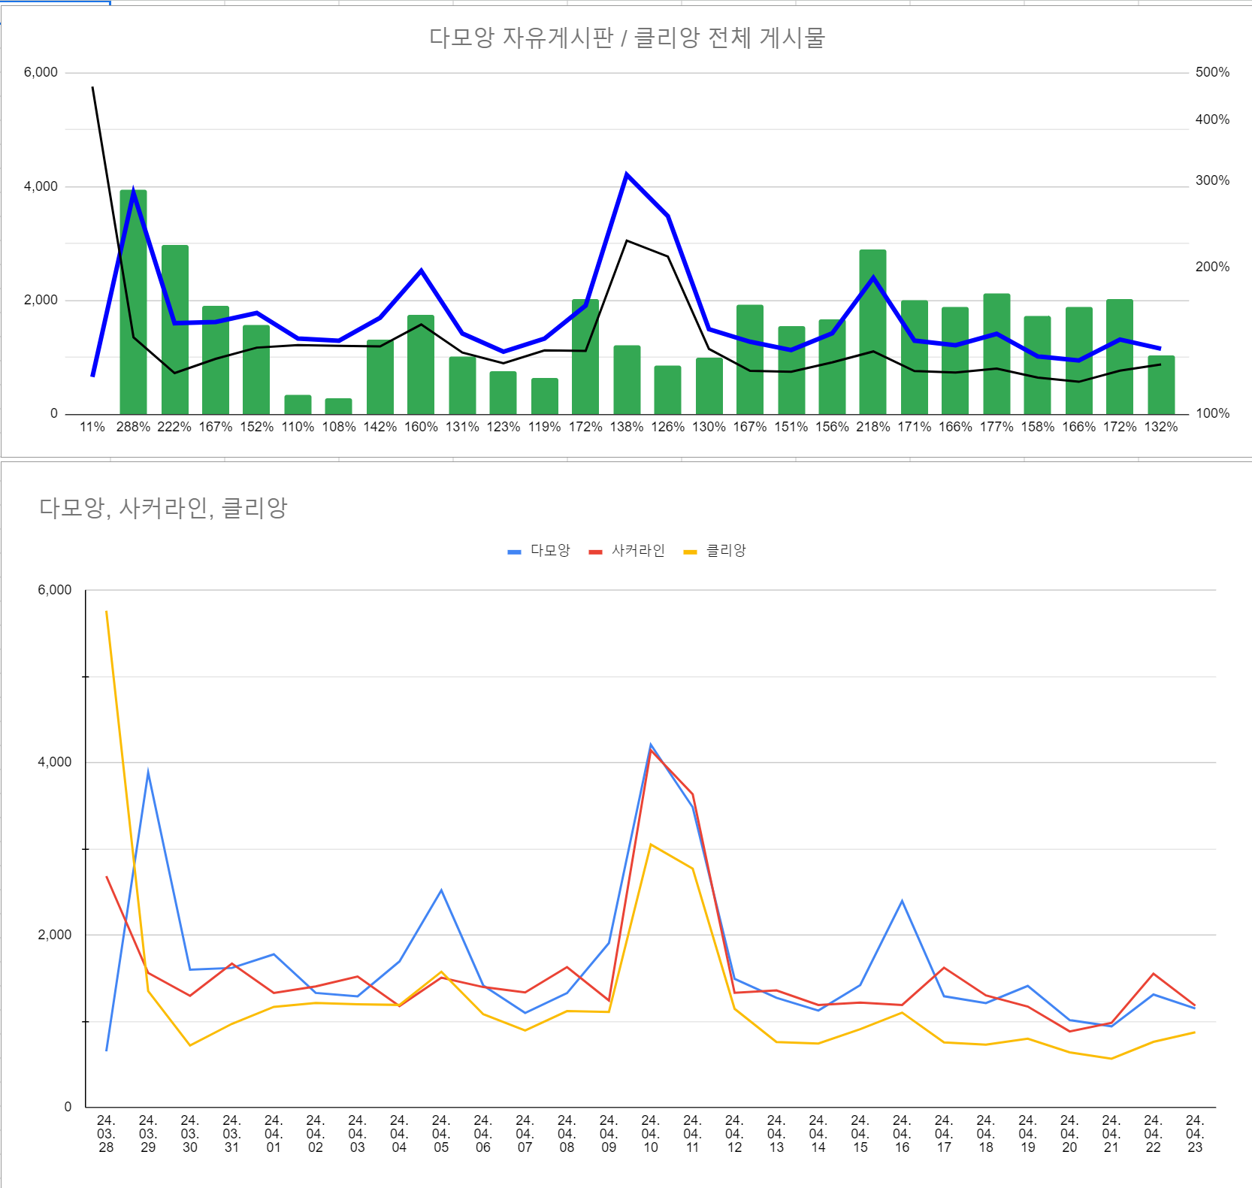Click the 6,000 label on the top chart

pos(41,72)
